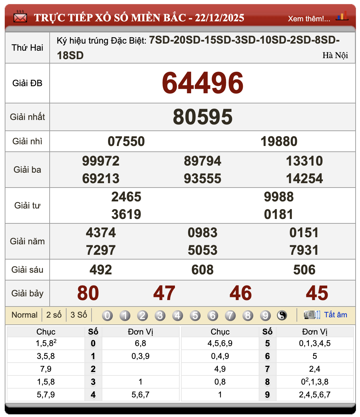Select number ball 3
The width and height of the screenshot is (360, 417).
click(160, 315)
